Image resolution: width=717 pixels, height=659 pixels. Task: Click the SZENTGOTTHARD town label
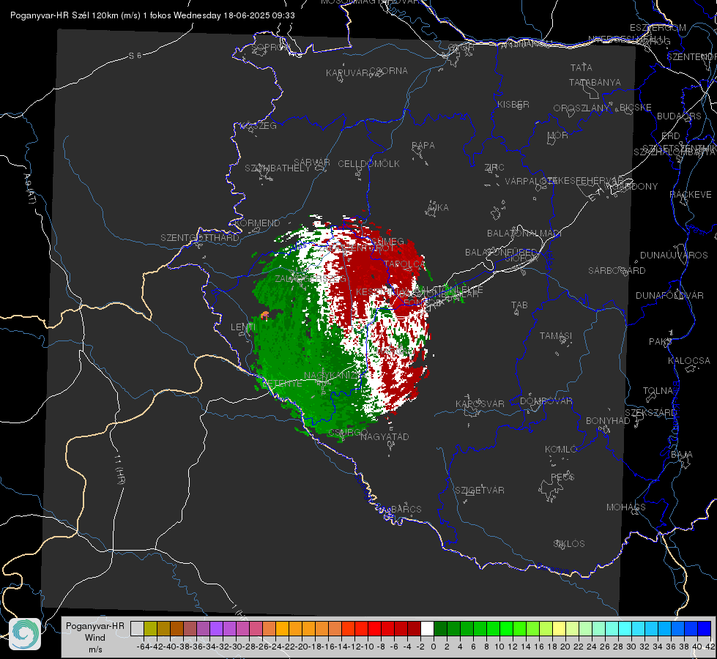200,237
